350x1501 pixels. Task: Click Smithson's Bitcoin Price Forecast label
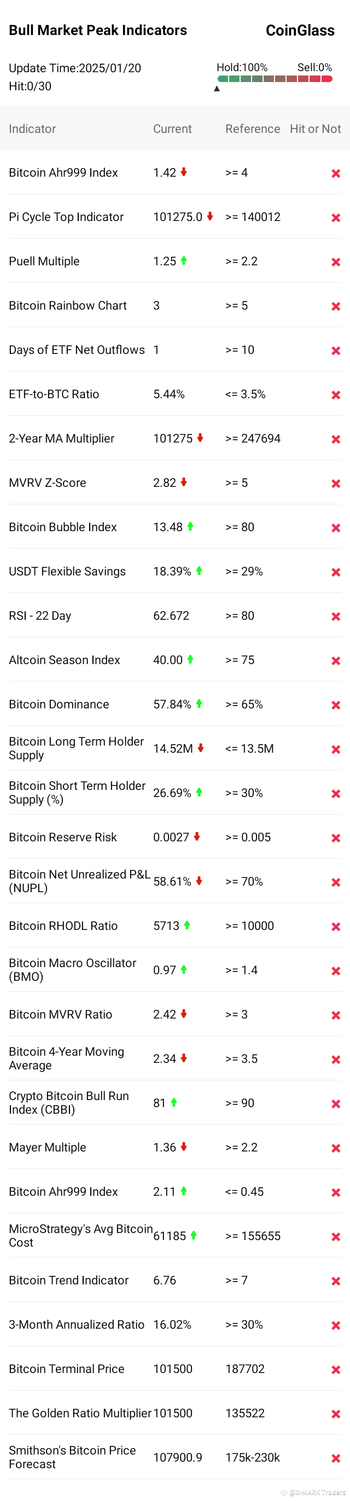coord(72,1457)
